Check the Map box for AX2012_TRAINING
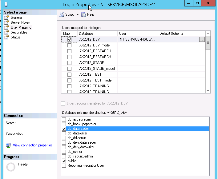The width and height of the screenshot is (218, 179). 69,86
